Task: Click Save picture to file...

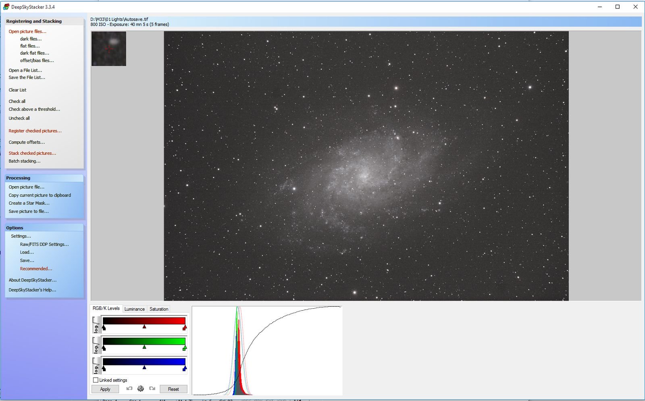Action: pos(29,211)
